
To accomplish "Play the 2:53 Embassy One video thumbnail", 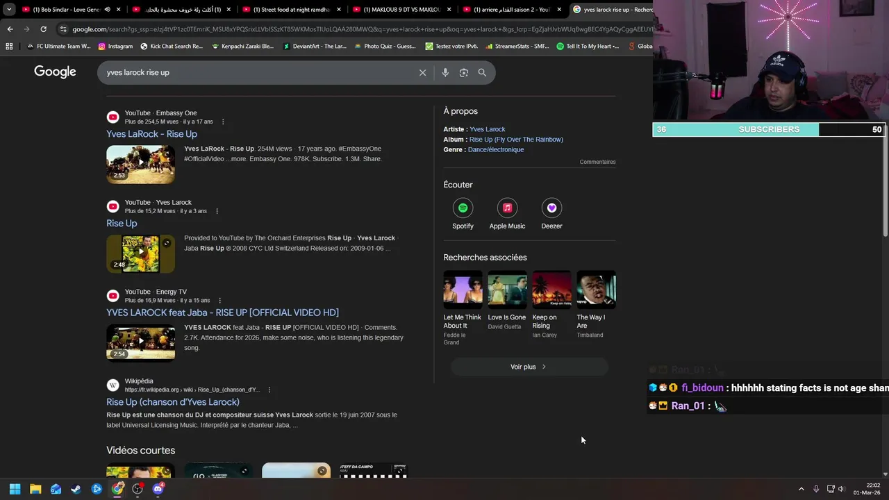I will tap(140, 164).
